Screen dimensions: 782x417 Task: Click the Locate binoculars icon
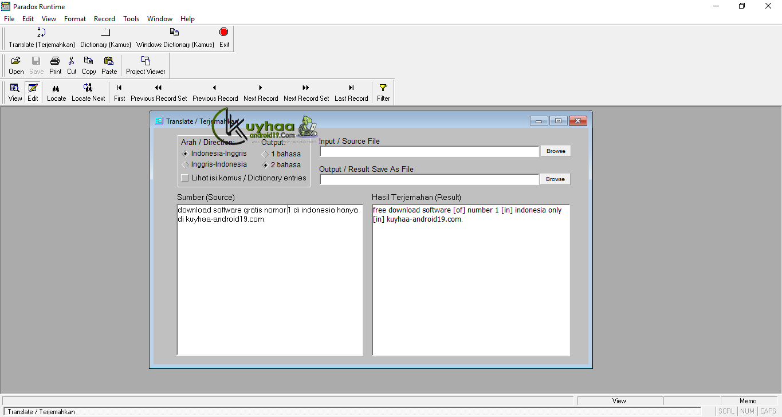[x=56, y=88]
